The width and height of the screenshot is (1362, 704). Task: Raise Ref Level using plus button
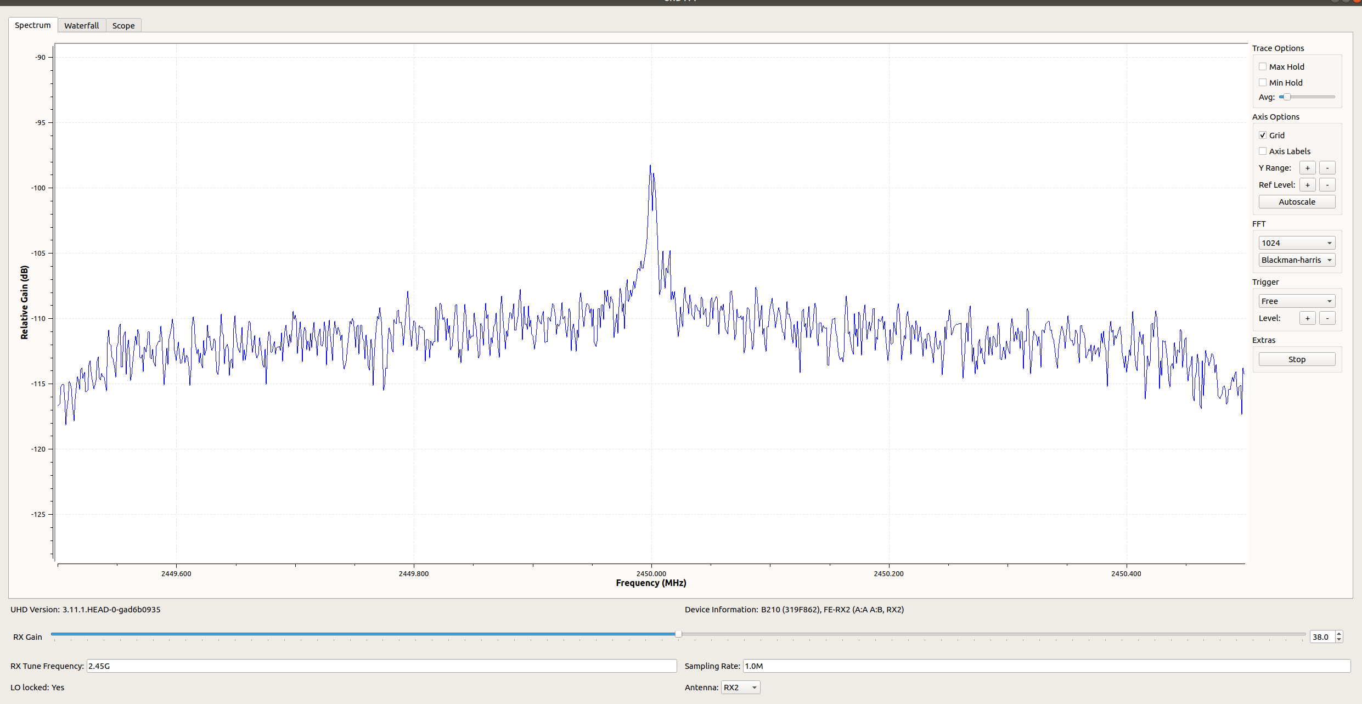coord(1307,185)
